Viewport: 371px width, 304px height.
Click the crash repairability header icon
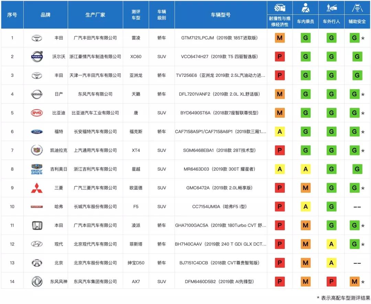coord(279,8)
